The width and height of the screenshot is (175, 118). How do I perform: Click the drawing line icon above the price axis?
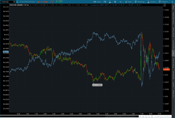(165, 5)
